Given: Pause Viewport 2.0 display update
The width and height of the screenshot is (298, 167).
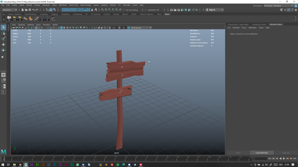Looking at the screenshot, I should point(196,10).
